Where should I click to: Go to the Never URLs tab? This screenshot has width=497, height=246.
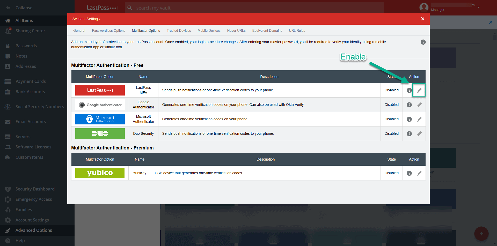(x=236, y=30)
